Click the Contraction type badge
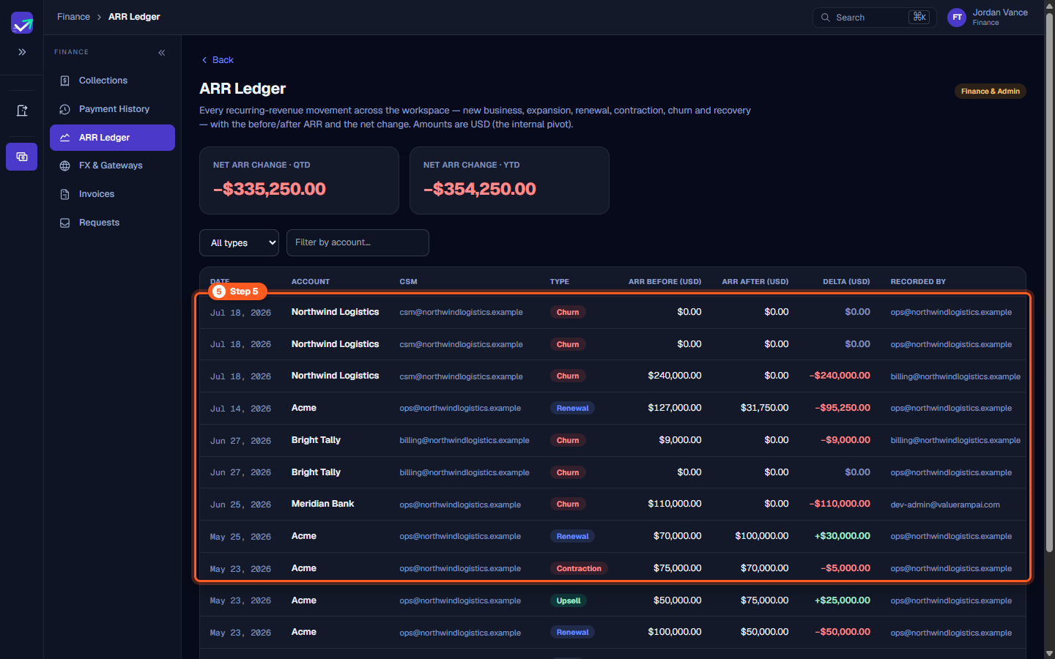 [x=579, y=569]
